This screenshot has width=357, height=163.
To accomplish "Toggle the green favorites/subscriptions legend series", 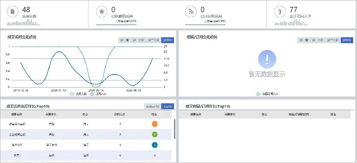I will tap(267, 94).
